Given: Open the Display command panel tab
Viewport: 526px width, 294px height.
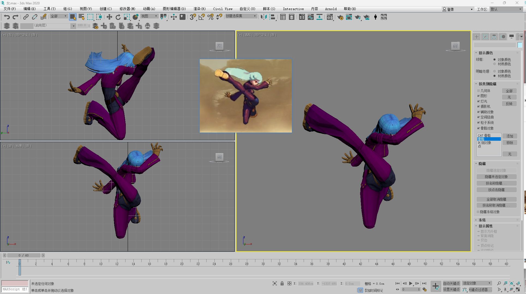Looking at the screenshot, I should (512, 37).
